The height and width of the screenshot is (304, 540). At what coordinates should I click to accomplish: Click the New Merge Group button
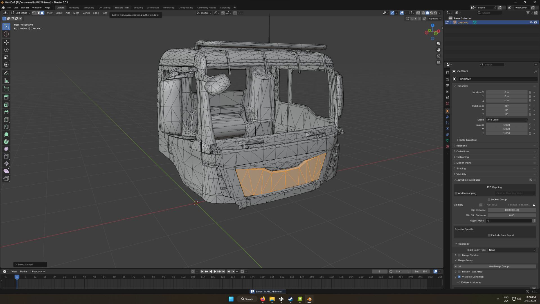[x=498, y=266]
